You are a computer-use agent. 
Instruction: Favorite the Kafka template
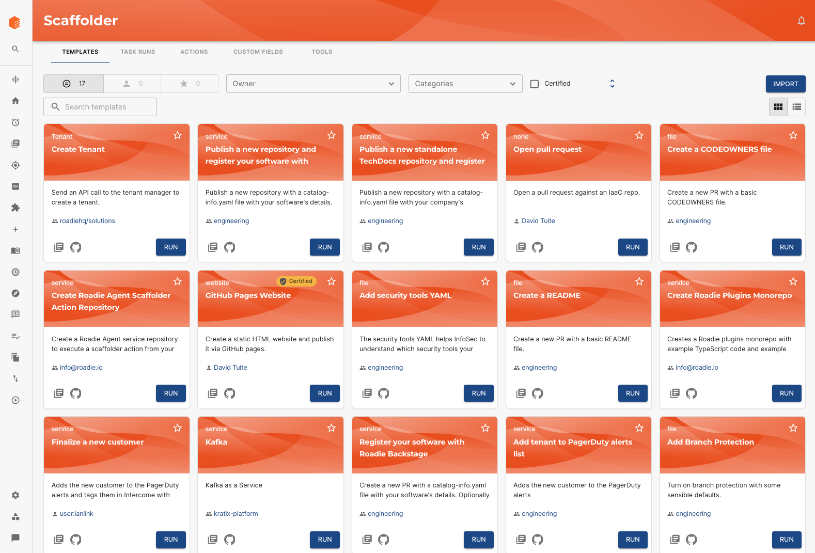coord(332,428)
